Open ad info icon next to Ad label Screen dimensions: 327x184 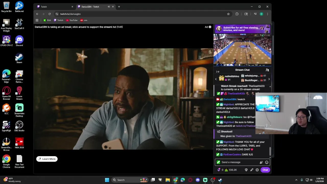(x=210, y=27)
